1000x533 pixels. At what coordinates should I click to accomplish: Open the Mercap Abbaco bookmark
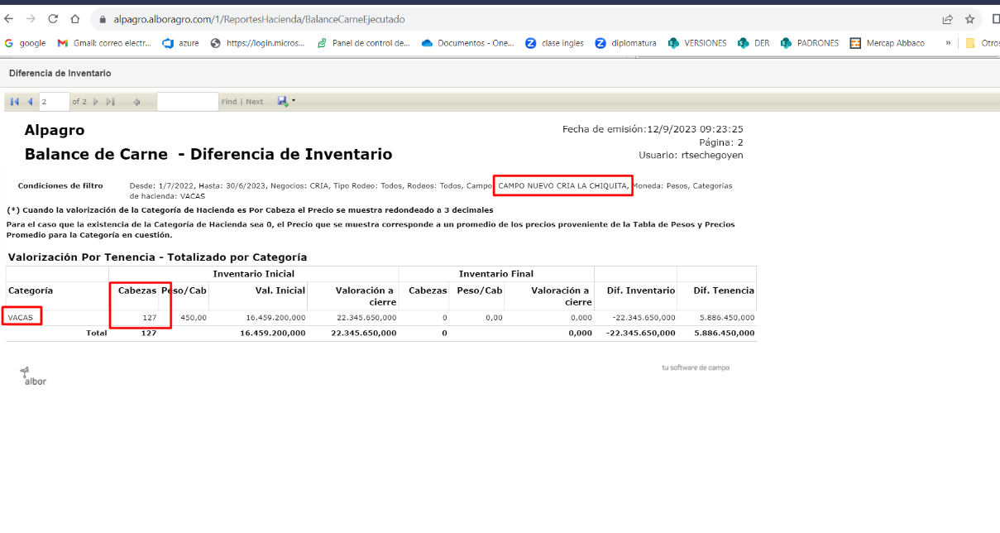pos(887,43)
